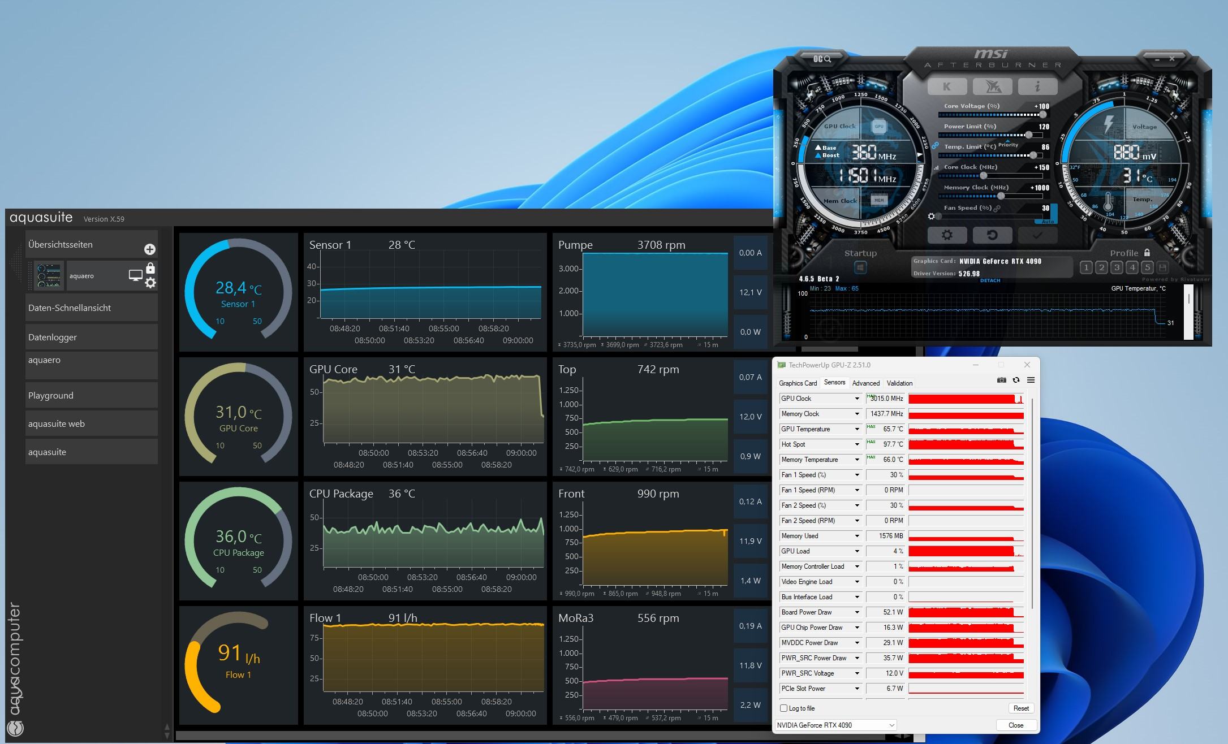This screenshot has height=744, width=1228.
Task: Toggle the Profile lock icon in Afterburner
Action: pos(1147,253)
